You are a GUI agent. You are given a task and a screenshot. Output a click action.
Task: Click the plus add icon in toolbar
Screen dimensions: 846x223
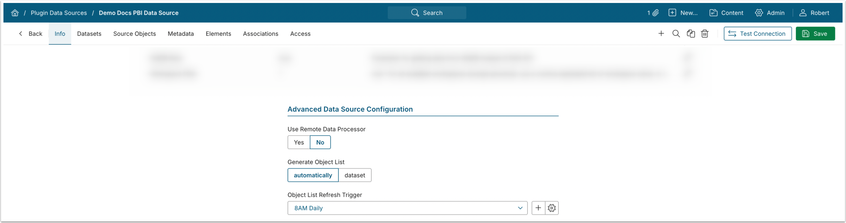click(x=661, y=34)
